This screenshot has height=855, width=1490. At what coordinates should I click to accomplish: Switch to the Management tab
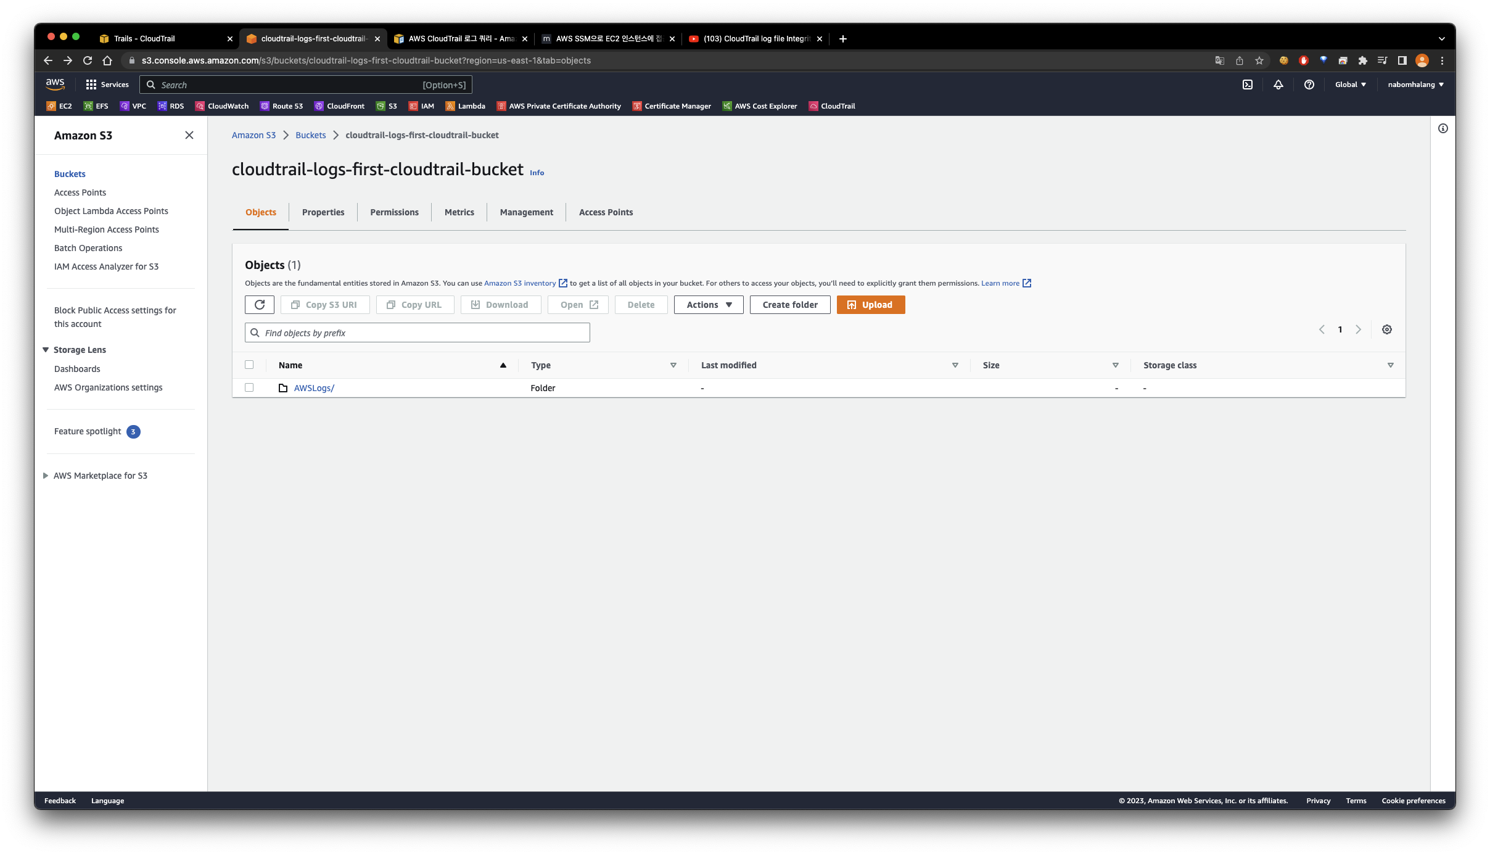[x=527, y=212]
